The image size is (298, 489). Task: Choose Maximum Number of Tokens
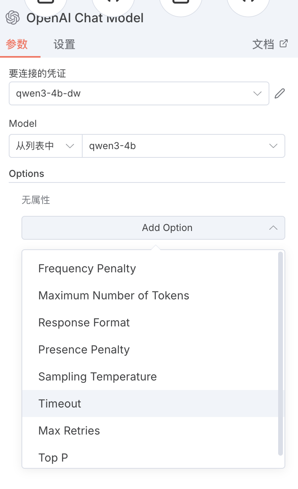point(114,296)
